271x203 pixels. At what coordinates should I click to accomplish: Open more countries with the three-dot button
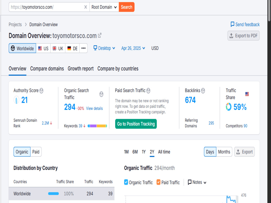point(83,48)
